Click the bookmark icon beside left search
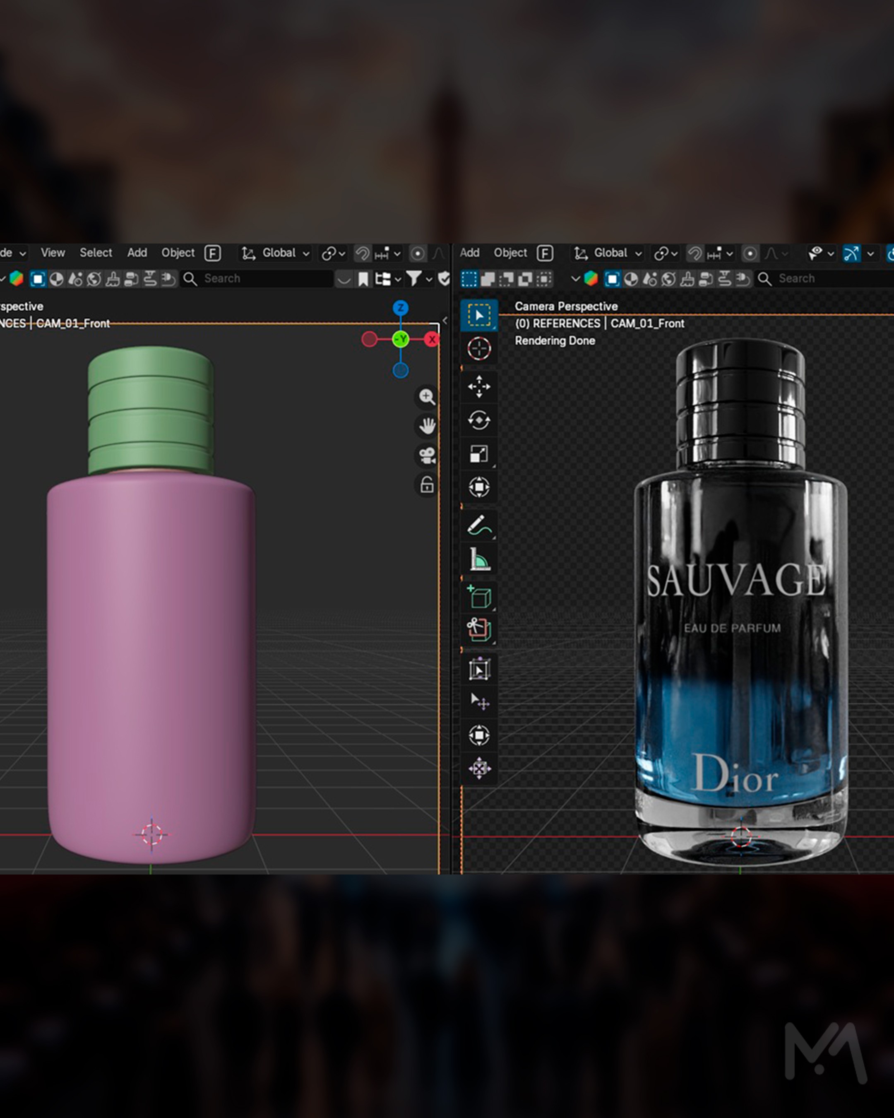The width and height of the screenshot is (894, 1118). [363, 279]
